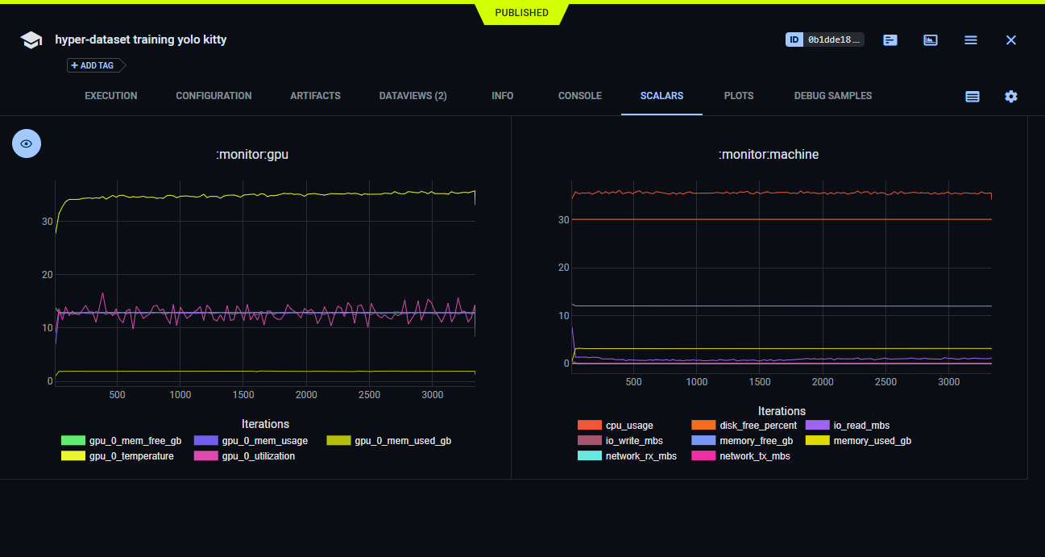Click the ADD TAG button
1045x557 pixels.
tap(91, 65)
